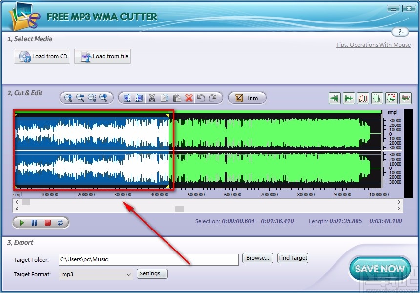Image resolution: width=420 pixels, height=293 pixels.
Task: Apply the echo effect icon
Action: click(x=363, y=98)
